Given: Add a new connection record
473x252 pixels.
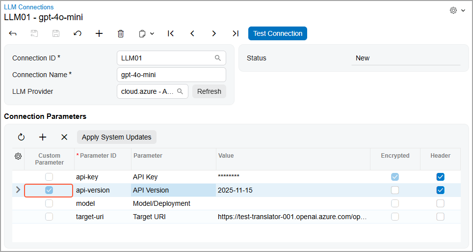Looking at the screenshot, I should pyautogui.click(x=99, y=33).
